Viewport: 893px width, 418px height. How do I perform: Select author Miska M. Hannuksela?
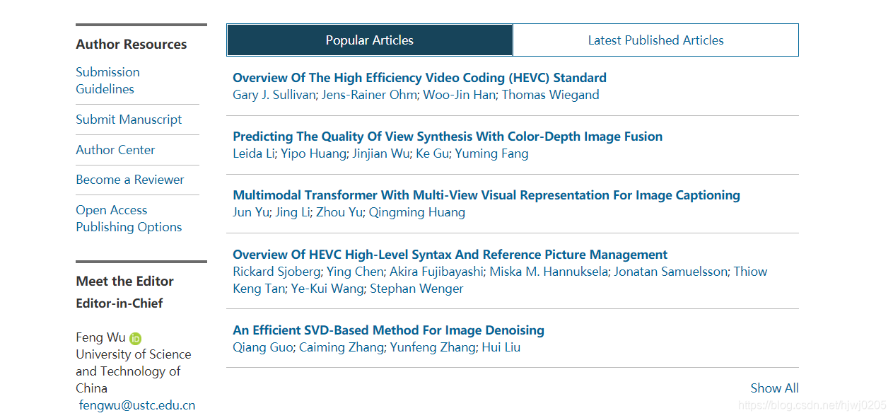click(549, 272)
